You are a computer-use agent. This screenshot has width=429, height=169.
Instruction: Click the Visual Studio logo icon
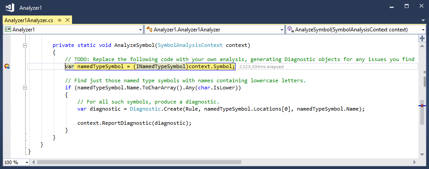coord(10,8)
